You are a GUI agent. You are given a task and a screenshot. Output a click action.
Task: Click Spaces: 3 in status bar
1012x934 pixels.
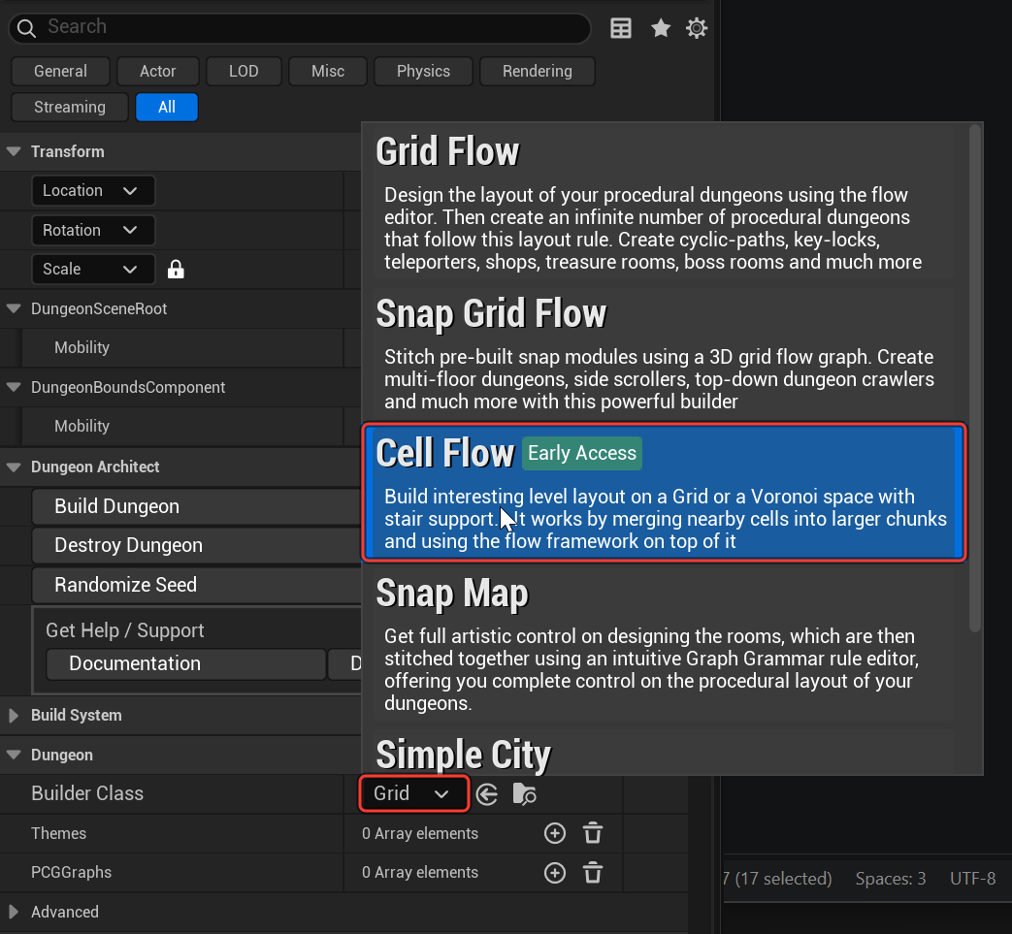pyautogui.click(x=890, y=879)
